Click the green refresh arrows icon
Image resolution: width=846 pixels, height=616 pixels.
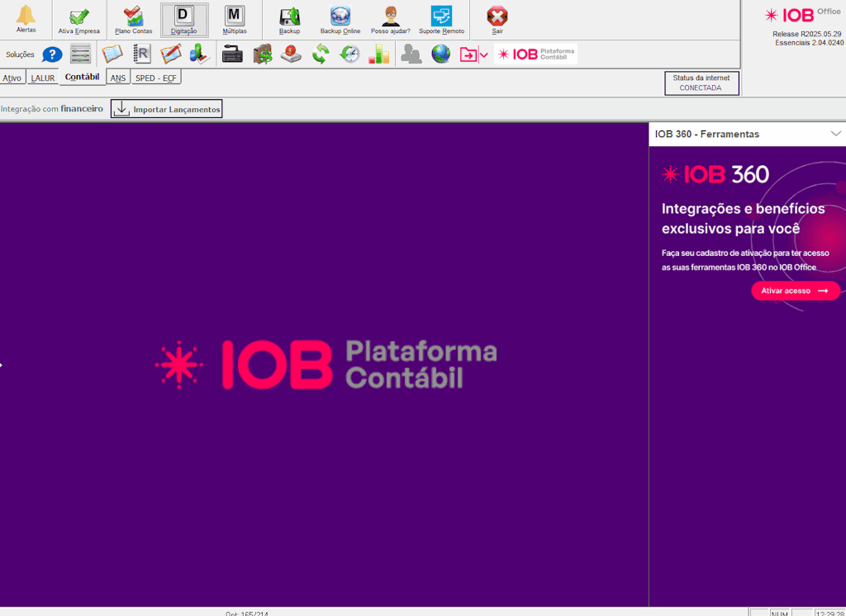click(x=321, y=54)
